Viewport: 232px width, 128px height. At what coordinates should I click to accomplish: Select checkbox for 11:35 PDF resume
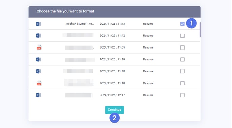pos(182,47)
